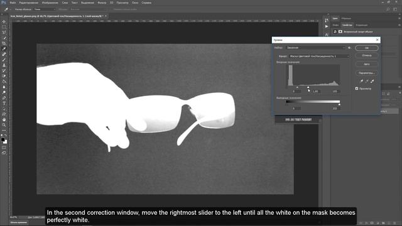Image resolution: width=402 pixels, height=226 pixels.
Task: Open the Color panel options menu
Action: 399,18
